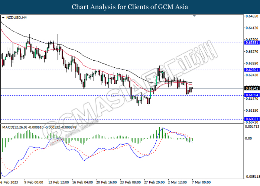Click the current price 0.61942 label

(x=252, y=89)
